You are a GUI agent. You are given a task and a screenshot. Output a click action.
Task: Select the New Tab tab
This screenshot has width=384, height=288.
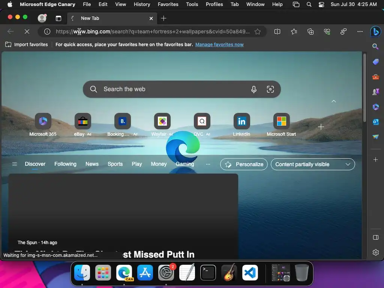(x=112, y=18)
